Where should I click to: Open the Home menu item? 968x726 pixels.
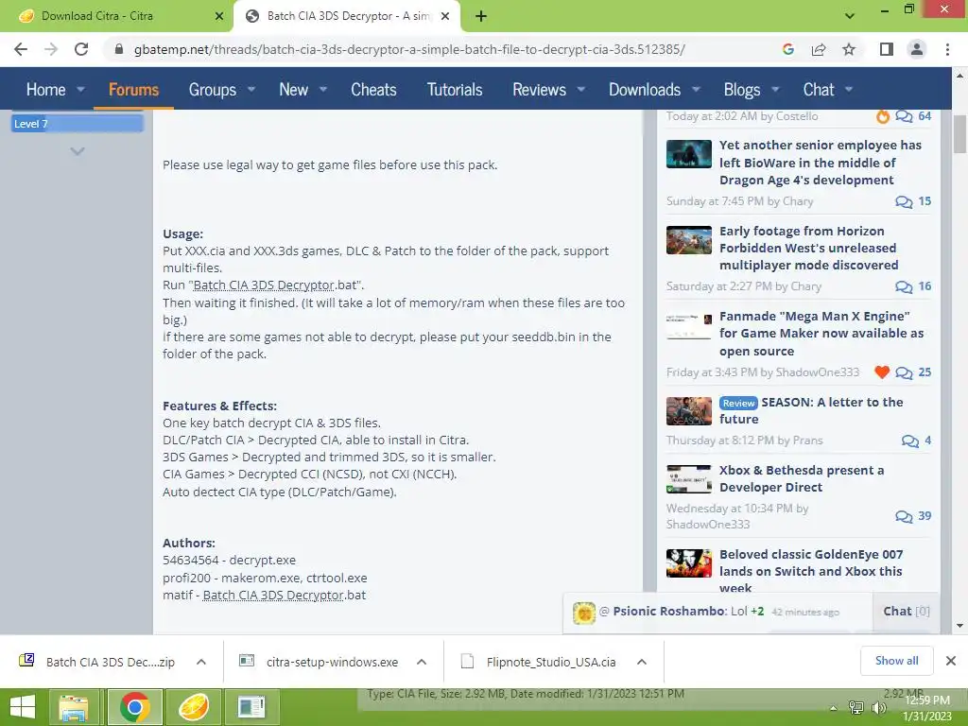(x=45, y=90)
